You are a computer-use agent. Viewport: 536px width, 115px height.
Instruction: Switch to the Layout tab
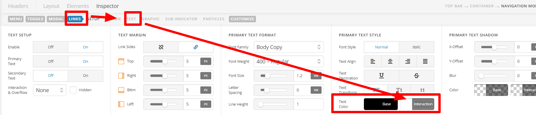51,6
